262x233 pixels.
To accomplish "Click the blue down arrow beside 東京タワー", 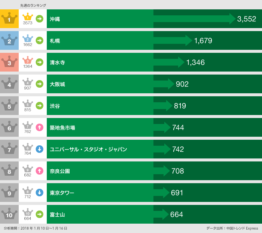I will (x=39, y=193).
